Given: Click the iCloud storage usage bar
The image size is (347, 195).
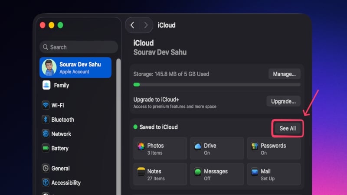Looking at the screenshot, I should pyautogui.click(x=217, y=84).
